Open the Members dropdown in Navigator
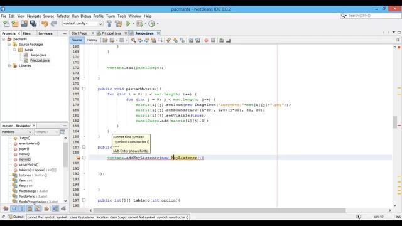 17,132
